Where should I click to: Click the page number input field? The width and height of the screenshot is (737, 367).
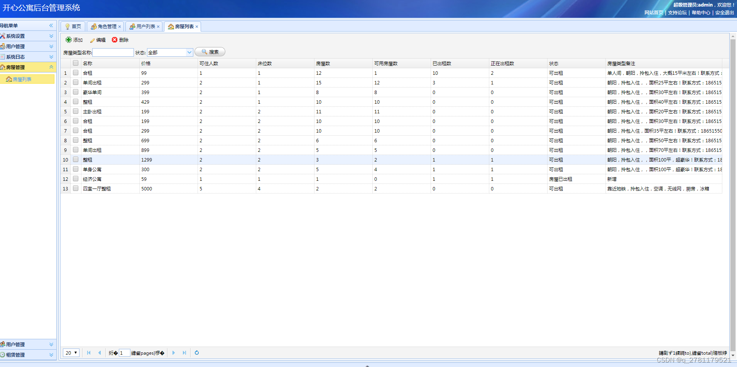[x=124, y=353]
